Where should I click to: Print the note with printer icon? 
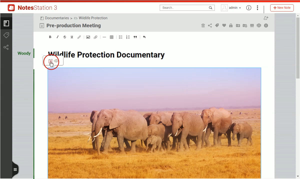click(259, 25)
